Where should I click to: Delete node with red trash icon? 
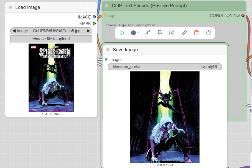196,33
